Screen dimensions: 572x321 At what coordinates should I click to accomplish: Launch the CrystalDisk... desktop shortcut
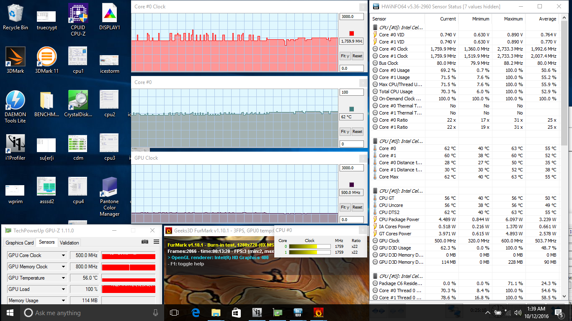[78, 104]
